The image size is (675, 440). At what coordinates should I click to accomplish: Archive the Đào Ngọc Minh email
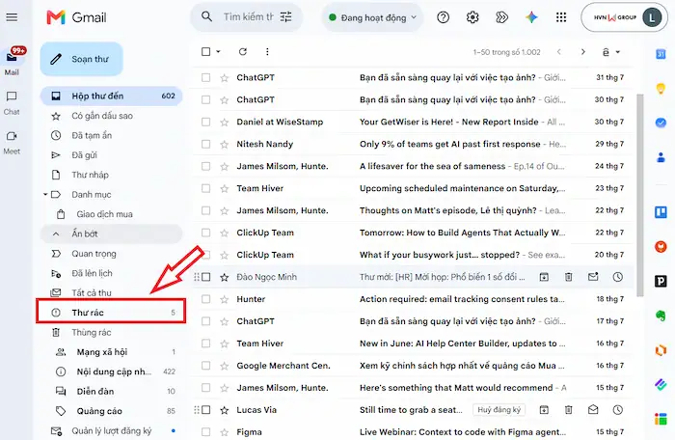(x=544, y=277)
